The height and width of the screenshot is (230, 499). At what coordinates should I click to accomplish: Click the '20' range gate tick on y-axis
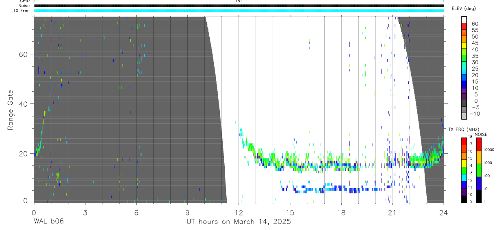point(24,154)
